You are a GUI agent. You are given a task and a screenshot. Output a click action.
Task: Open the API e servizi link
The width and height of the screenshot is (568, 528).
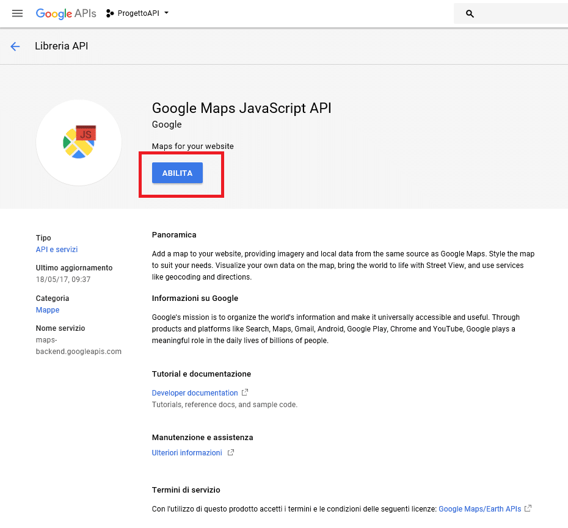pos(57,250)
